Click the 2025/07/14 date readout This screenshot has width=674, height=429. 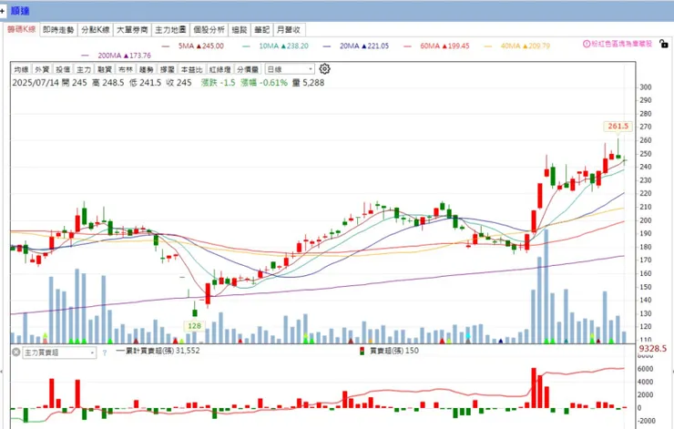click(36, 83)
